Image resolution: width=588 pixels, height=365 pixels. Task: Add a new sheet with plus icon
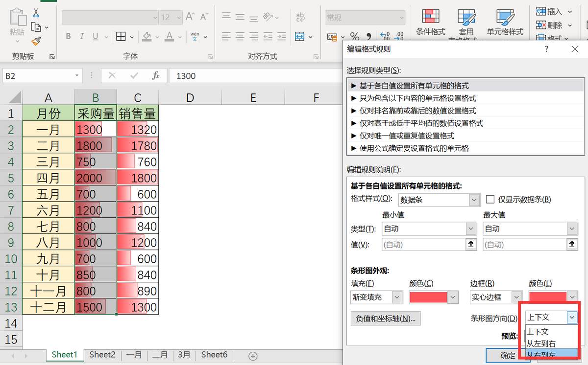point(253,355)
